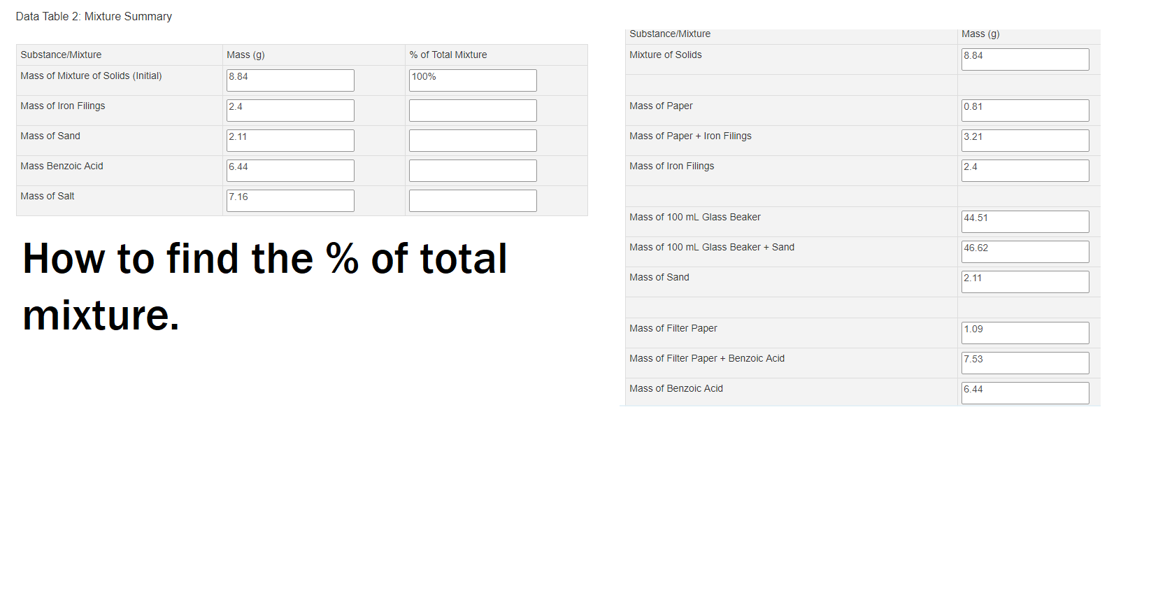Click the Glass Beaker plus Sand field showing 46.62
This screenshot has height=603, width=1158.
pos(1025,251)
